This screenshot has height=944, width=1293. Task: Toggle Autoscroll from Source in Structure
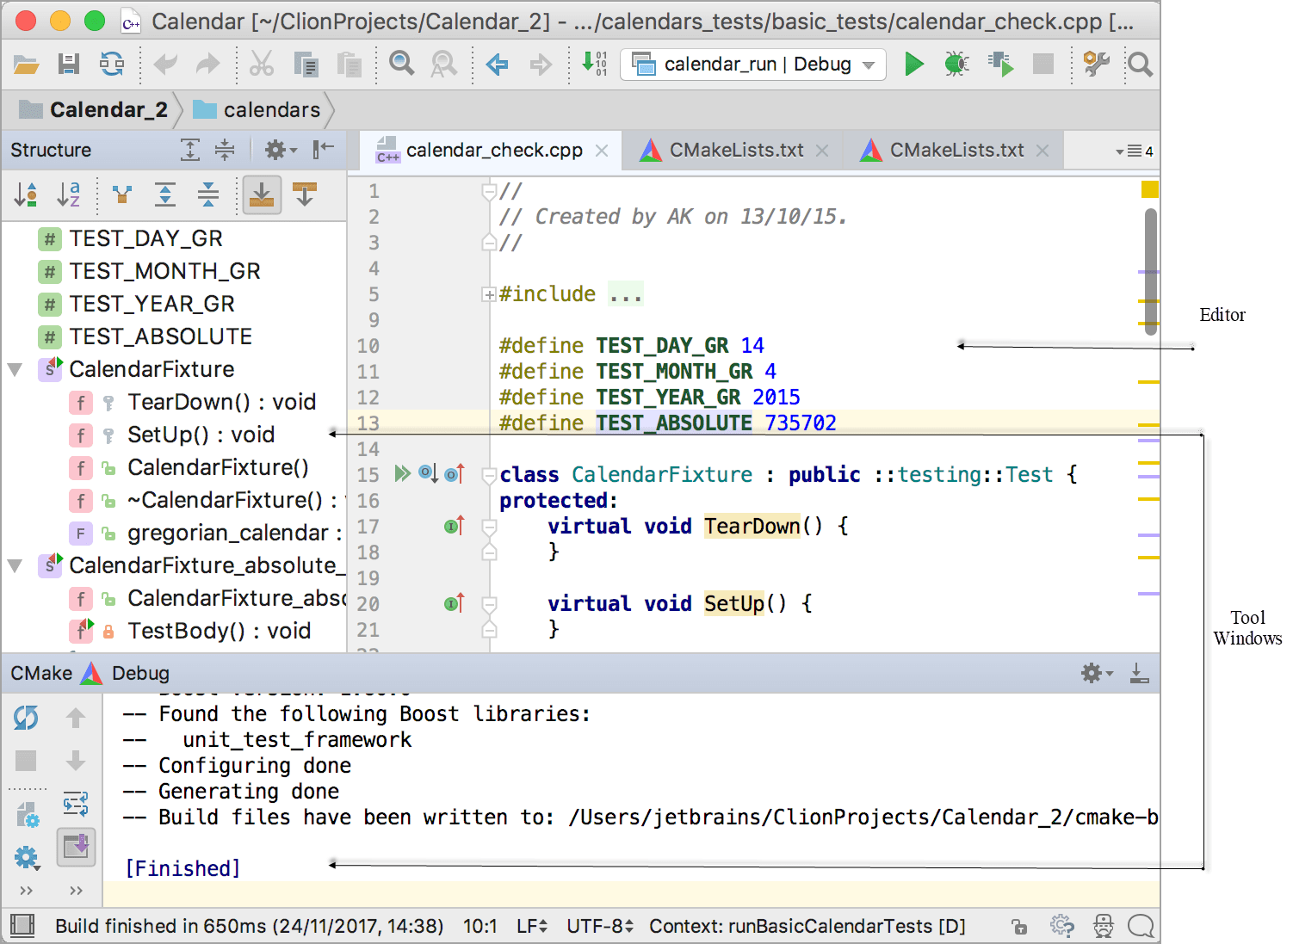(305, 194)
